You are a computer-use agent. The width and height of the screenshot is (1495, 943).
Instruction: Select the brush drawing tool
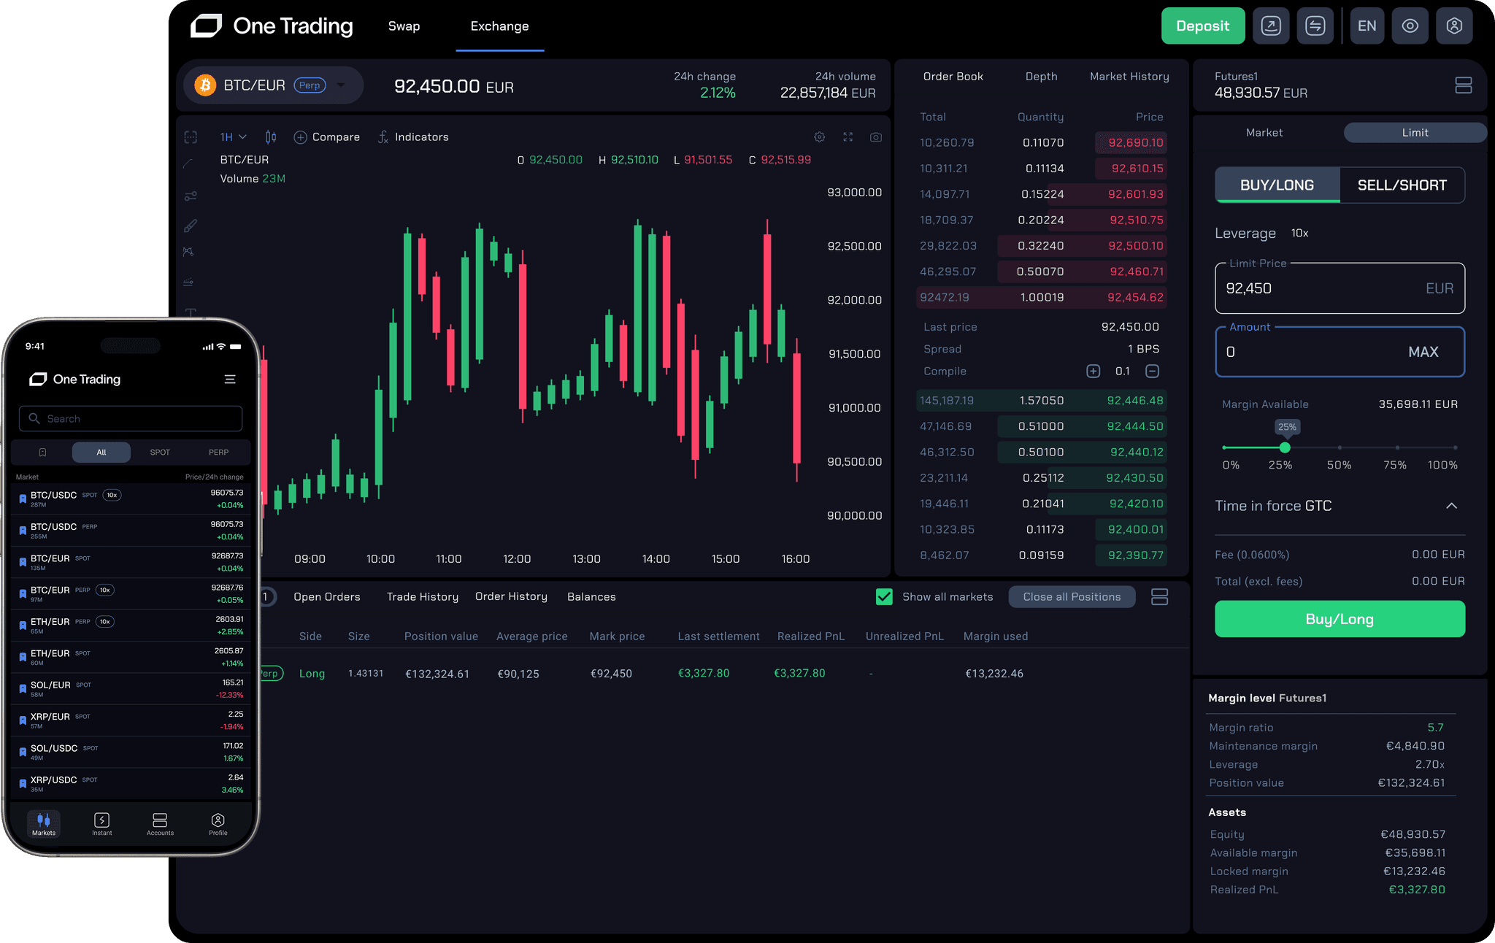tap(190, 225)
